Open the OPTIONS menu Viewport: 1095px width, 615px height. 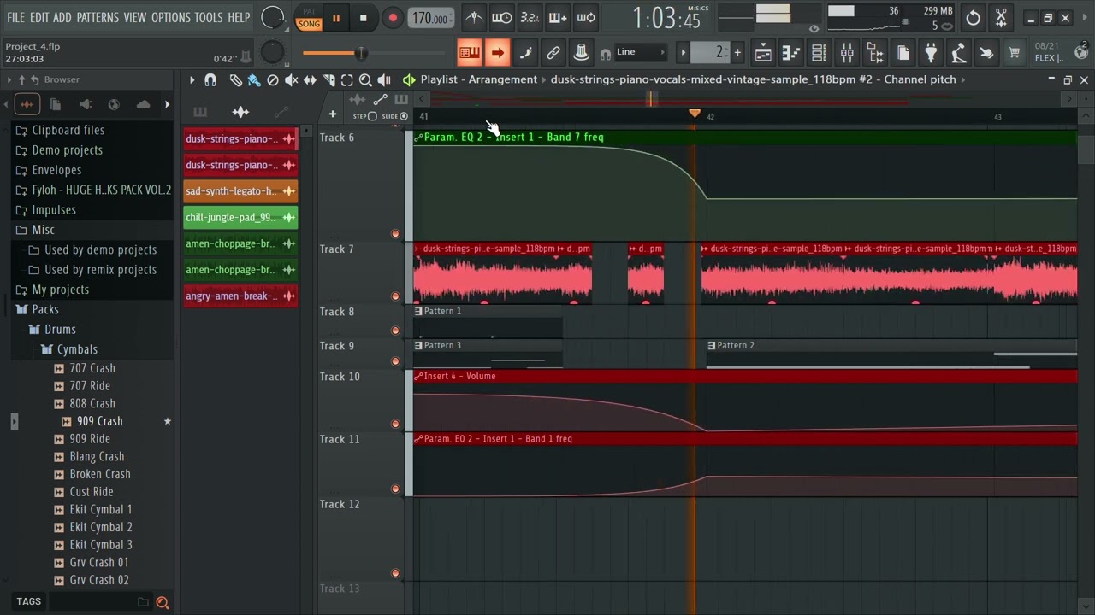(170, 17)
